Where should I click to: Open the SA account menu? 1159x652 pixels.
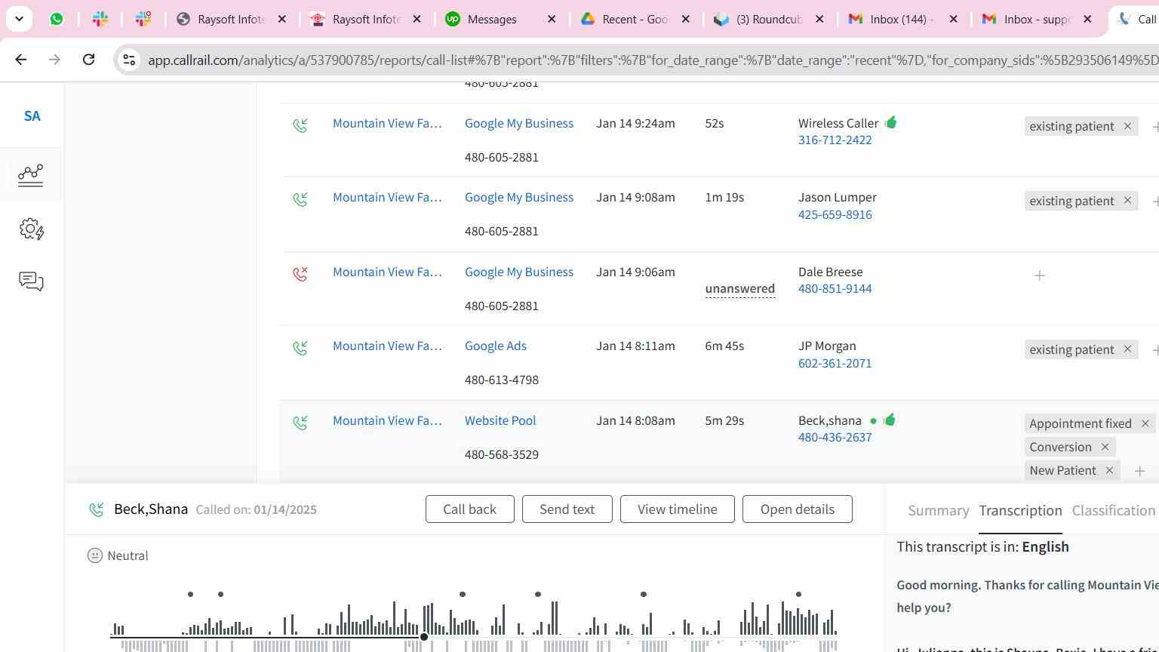point(32,116)
